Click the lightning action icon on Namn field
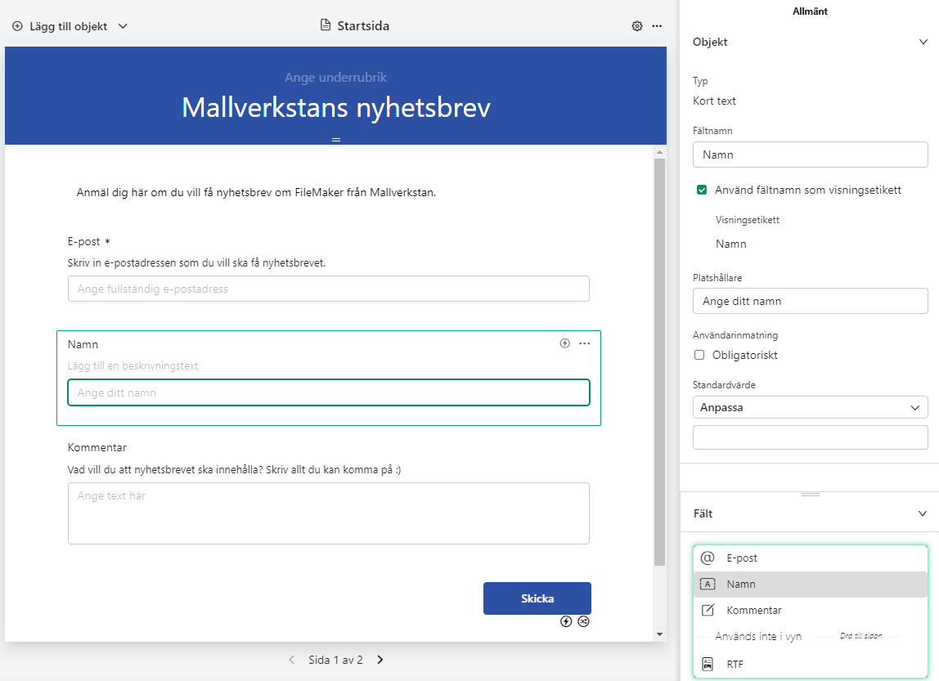The width and height of the screenshot is (939, 681). pyautogui.click(x=564, y=343)
